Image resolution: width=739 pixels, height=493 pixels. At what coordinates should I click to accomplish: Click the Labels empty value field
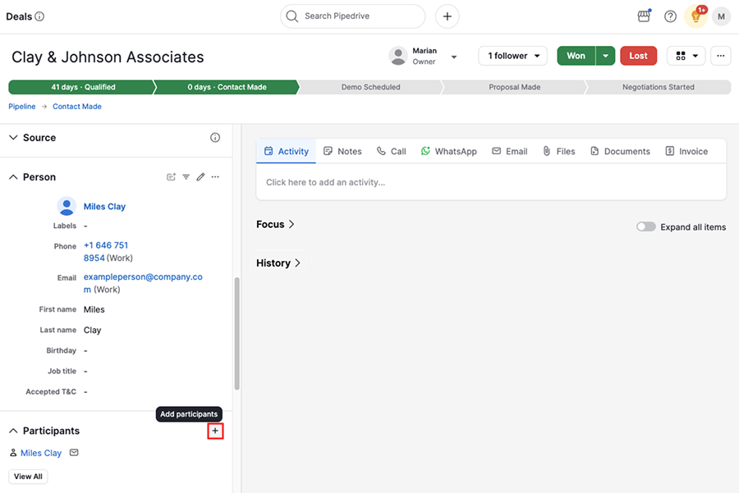[85, 226]
